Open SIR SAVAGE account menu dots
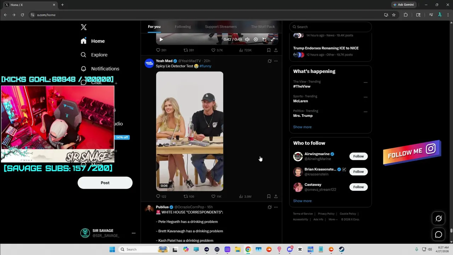453x255 pixels. [133, 233]
